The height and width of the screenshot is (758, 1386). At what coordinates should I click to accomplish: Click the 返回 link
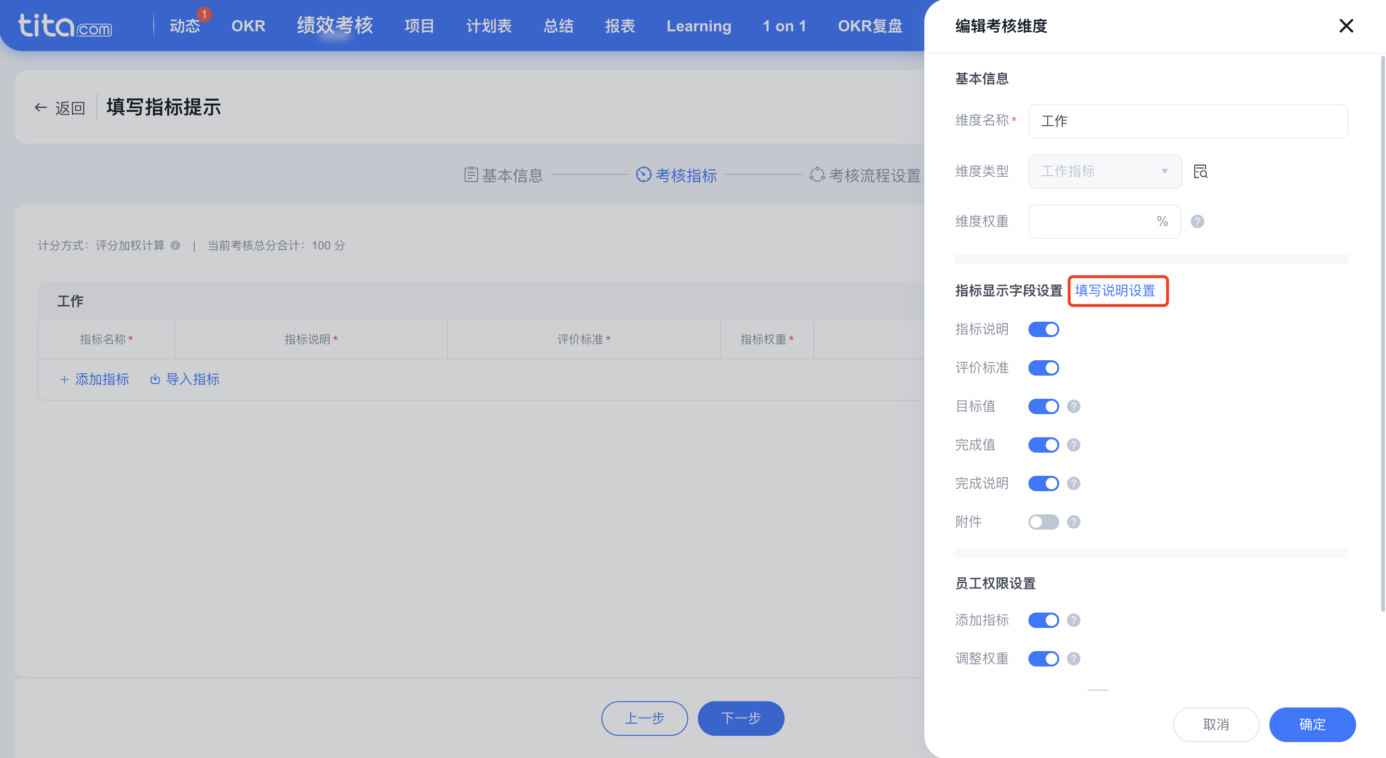pyautogui.click(x=70, y=108)
